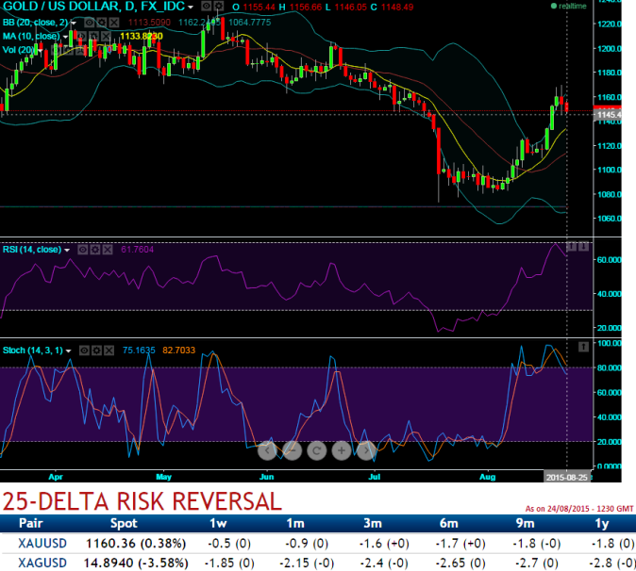
Task: Expand the RSI (14, close) dropdown arrow
Action: pos(68,251)
